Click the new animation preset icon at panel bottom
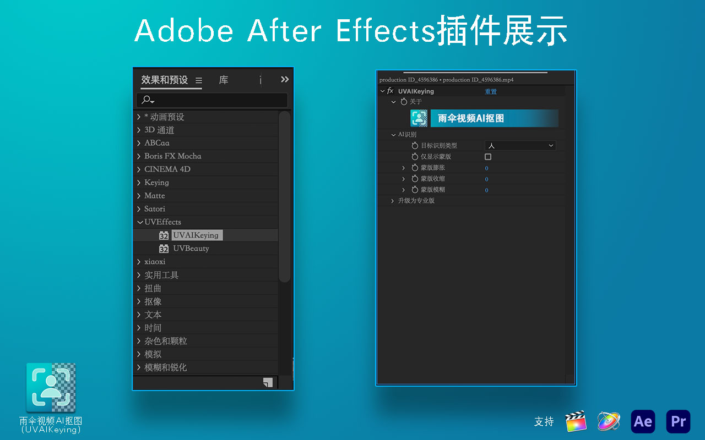This screenshot has width=705, height=440. click(x=268, y=382)
